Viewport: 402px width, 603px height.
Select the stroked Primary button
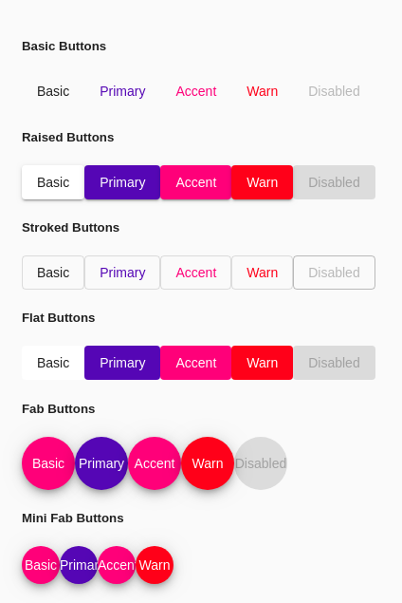(122, 273)
